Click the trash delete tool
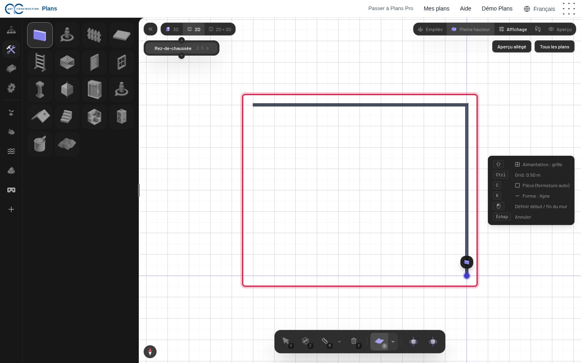Screen dimensions: 581x363 pyautogui.click(x=354, y=342)
